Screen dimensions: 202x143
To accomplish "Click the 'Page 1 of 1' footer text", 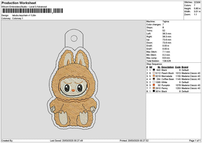I will point(195,141).
